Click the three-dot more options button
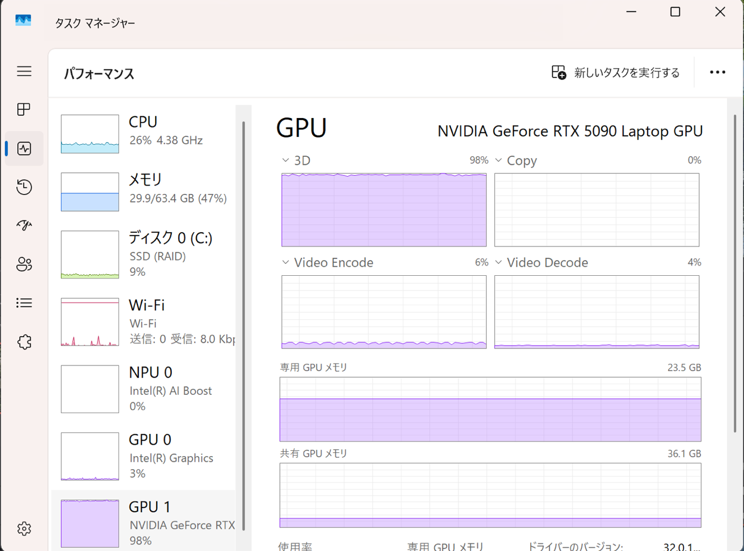Viewport: 744px width, 551px height. pos(717,72)
